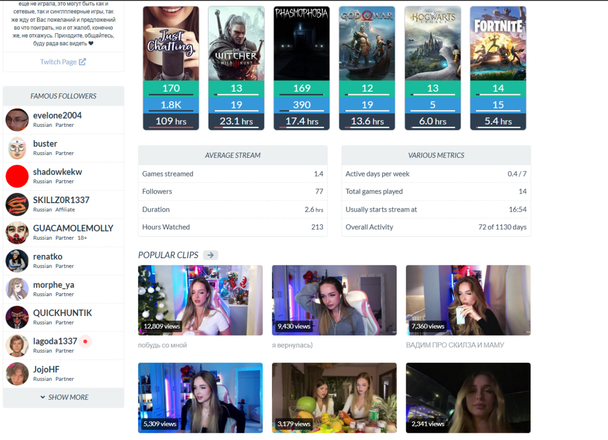This screenshot has width=608, height=440.
Task: Click the "390" stat under Phasmophobia
Action: point(302,105)
